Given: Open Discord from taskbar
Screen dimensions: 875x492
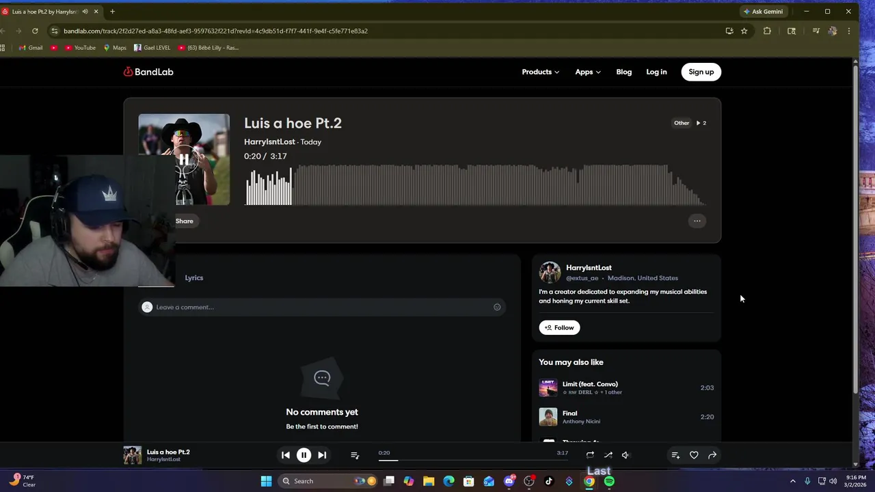Looking at the screenshot, I should coord(509,481).
